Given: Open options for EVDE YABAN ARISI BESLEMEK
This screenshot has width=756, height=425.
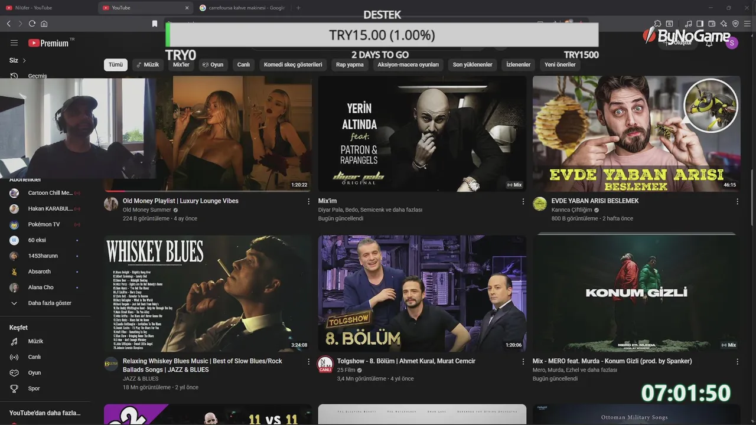Looking at the screenshot, I should 737,201.
